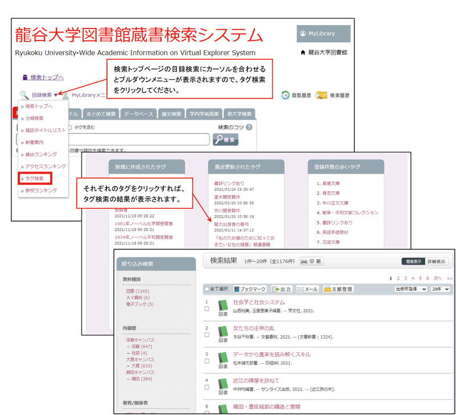Open the 閲覧履歴 browsing history icon

(286, 95)
